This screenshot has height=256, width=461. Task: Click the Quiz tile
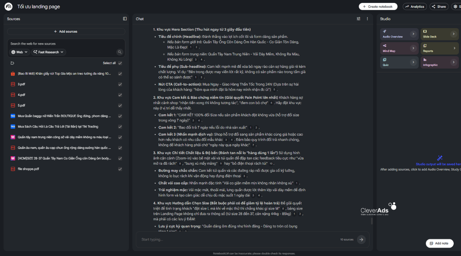point(399,62)
